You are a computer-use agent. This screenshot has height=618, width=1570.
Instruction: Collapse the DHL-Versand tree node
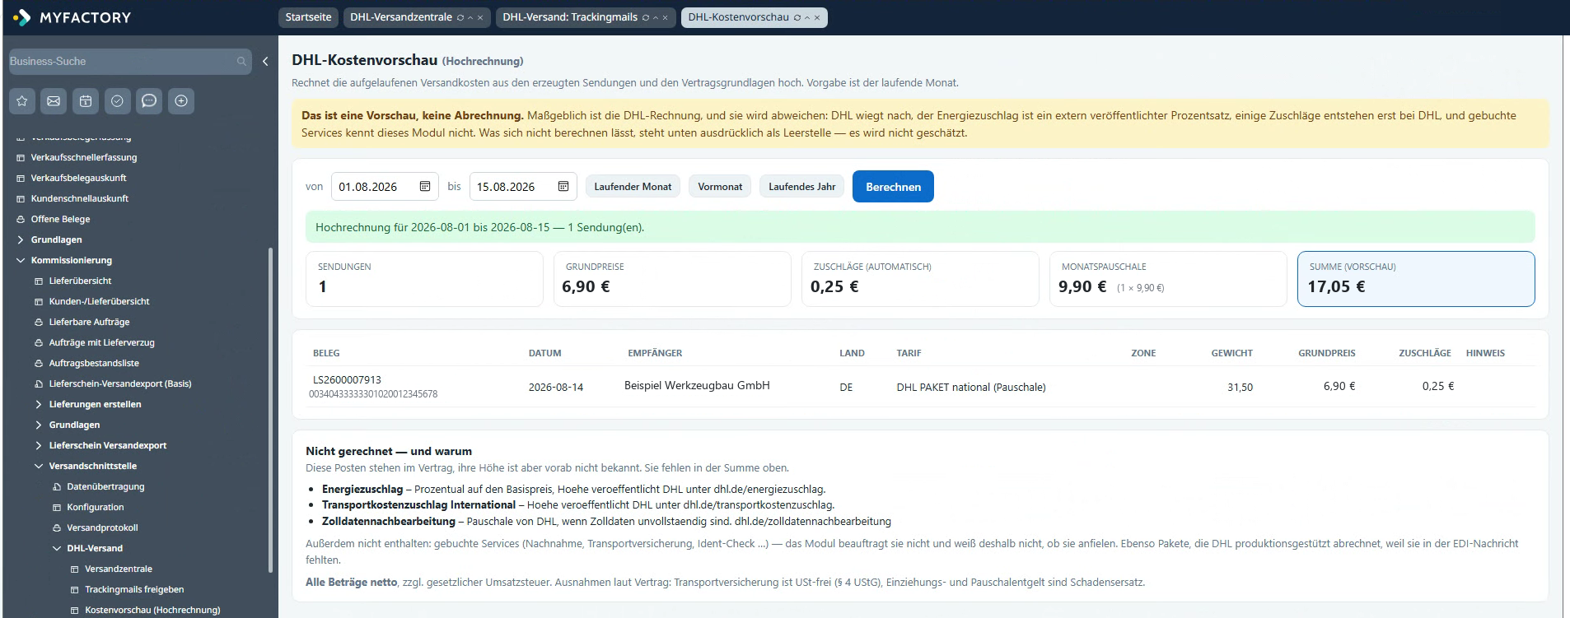point(57,548)
